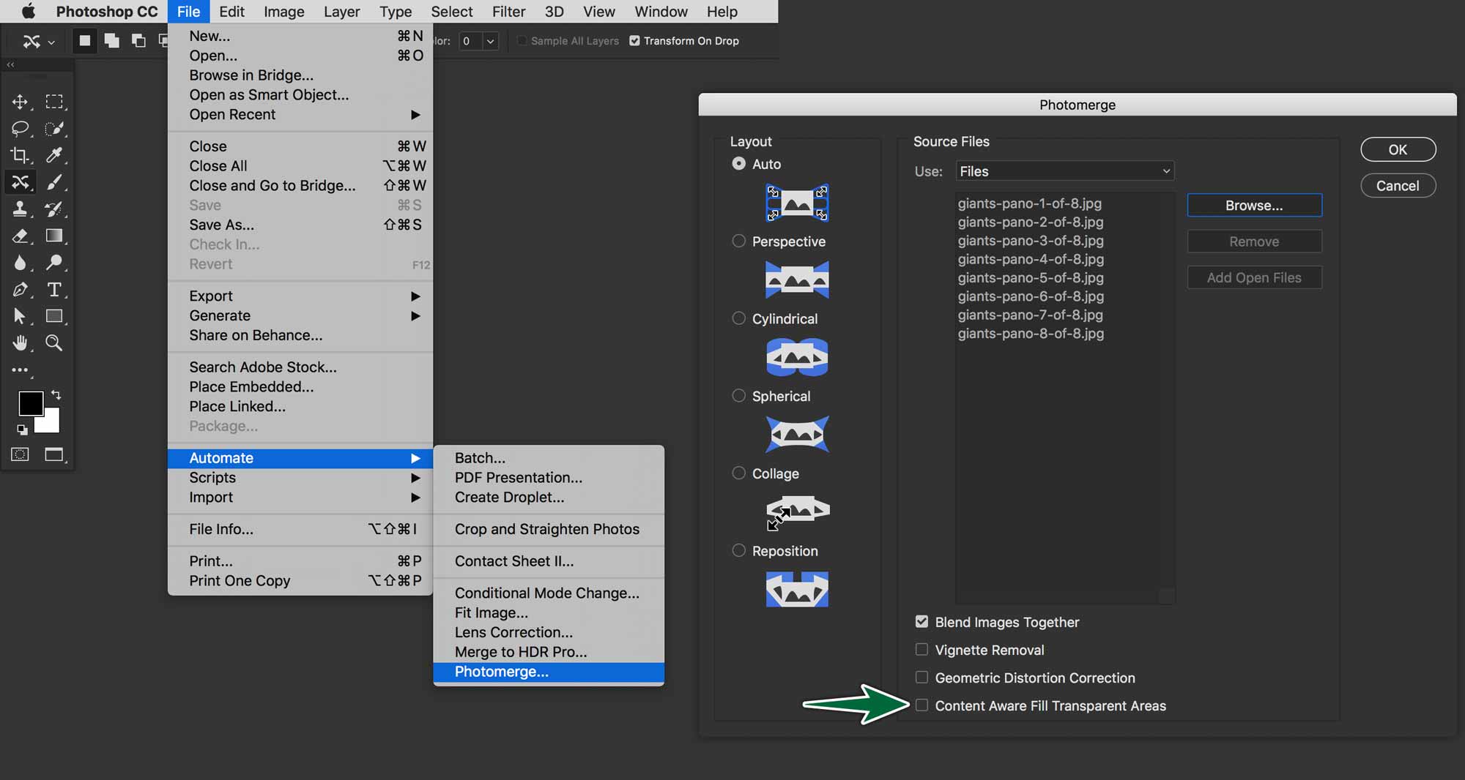Screen dimensions: 1465x780
Task: Select the Blur tool
Action: pyautogui.click(x=20, y=263)
